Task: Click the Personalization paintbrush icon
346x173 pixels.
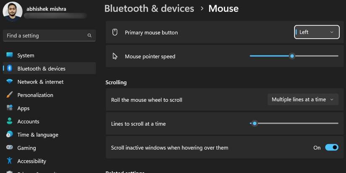Action: pos(9,95)
